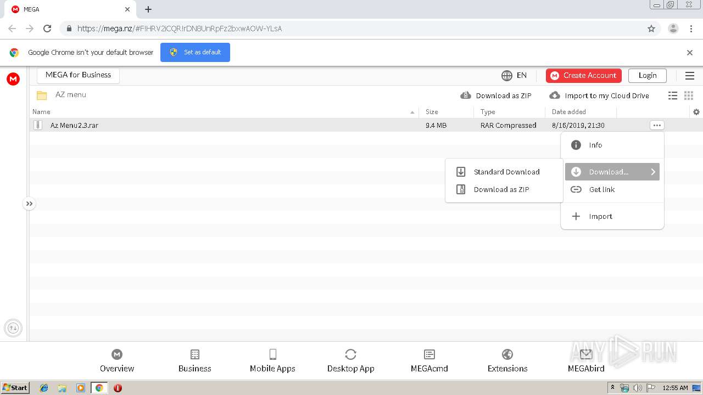Viewport: 703px width, 395px height.
Task: Reload the page
Action: [x=47, y=29]
